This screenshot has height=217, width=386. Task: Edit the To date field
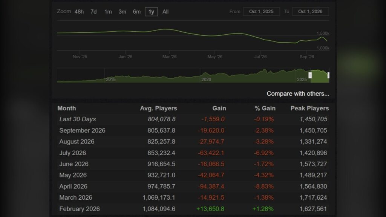tap(310, 12)
